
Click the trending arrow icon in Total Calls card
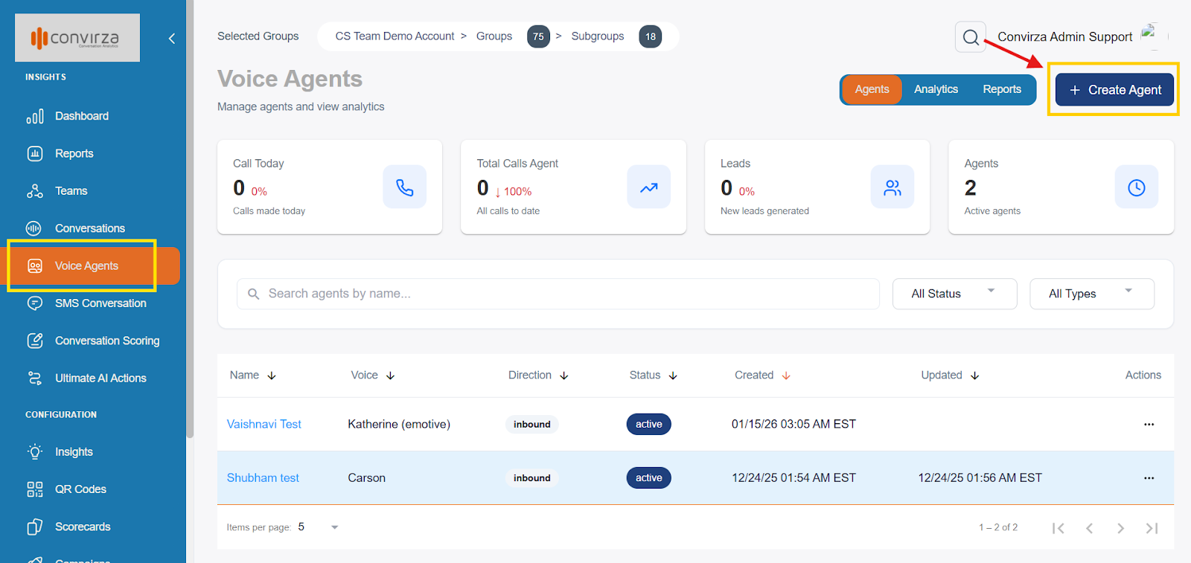click(648, 187)
